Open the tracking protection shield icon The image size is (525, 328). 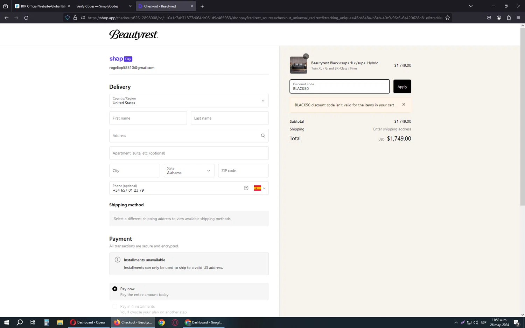coord(68,17)
